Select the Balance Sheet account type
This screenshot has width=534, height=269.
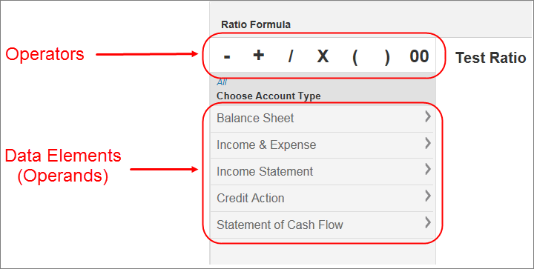322,119
